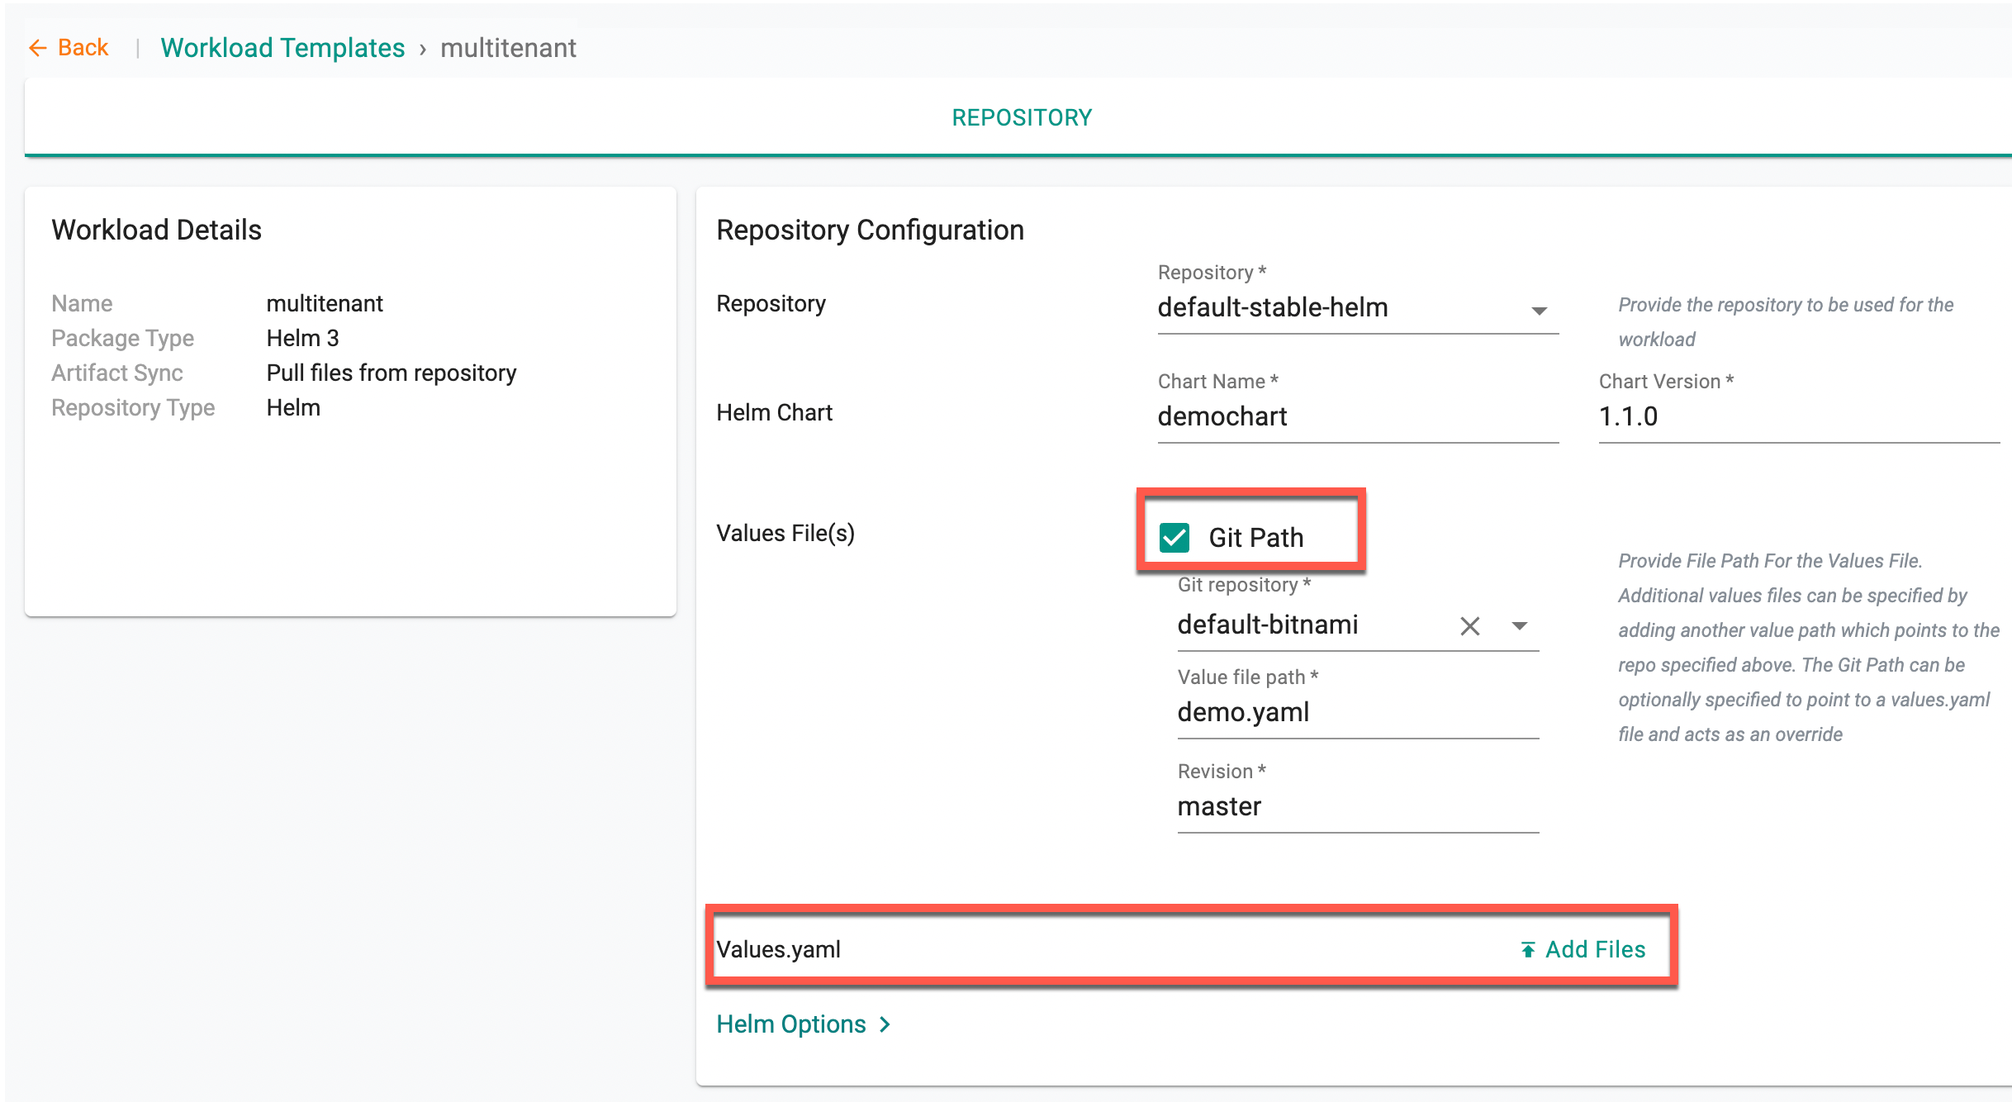Open the Git repository dropdown arrow
Screen dimensions: 2012x1107
[1519, 626]
